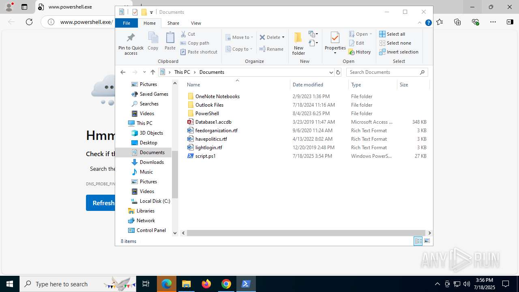Select Saved Games in navigation pane

pyautogui.click(x=154, y=94)
